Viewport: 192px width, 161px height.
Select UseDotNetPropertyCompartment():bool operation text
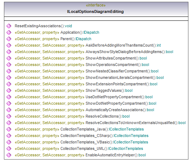pos(119,97)
